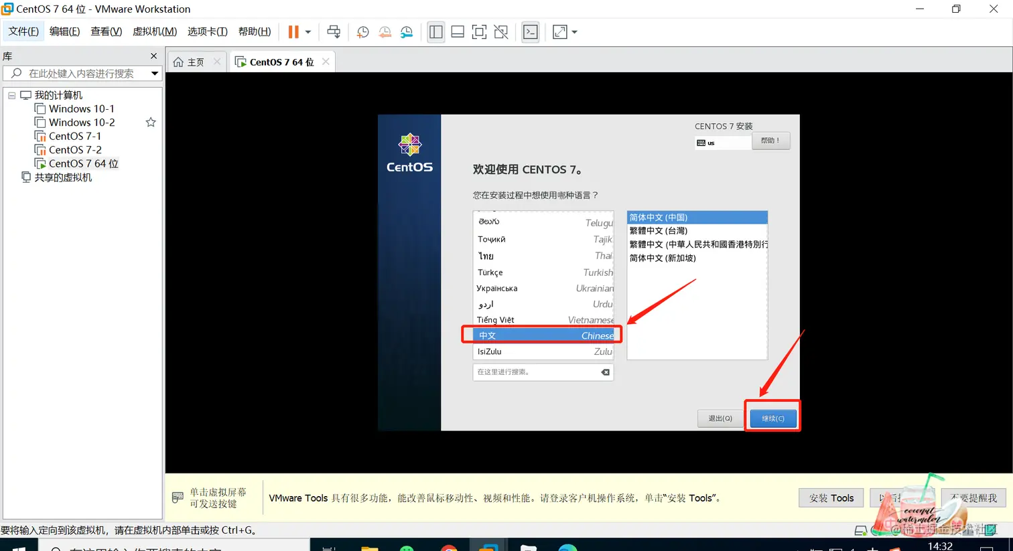This screenshot has height=551, width=1013.
Task: Open the 编辑(E) menu
Action: click(x=64, y=31)
